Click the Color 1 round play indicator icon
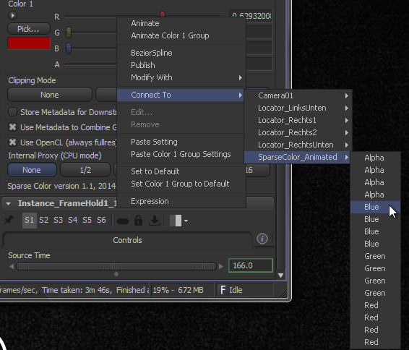The image size is (409, 350). (12, 16)
